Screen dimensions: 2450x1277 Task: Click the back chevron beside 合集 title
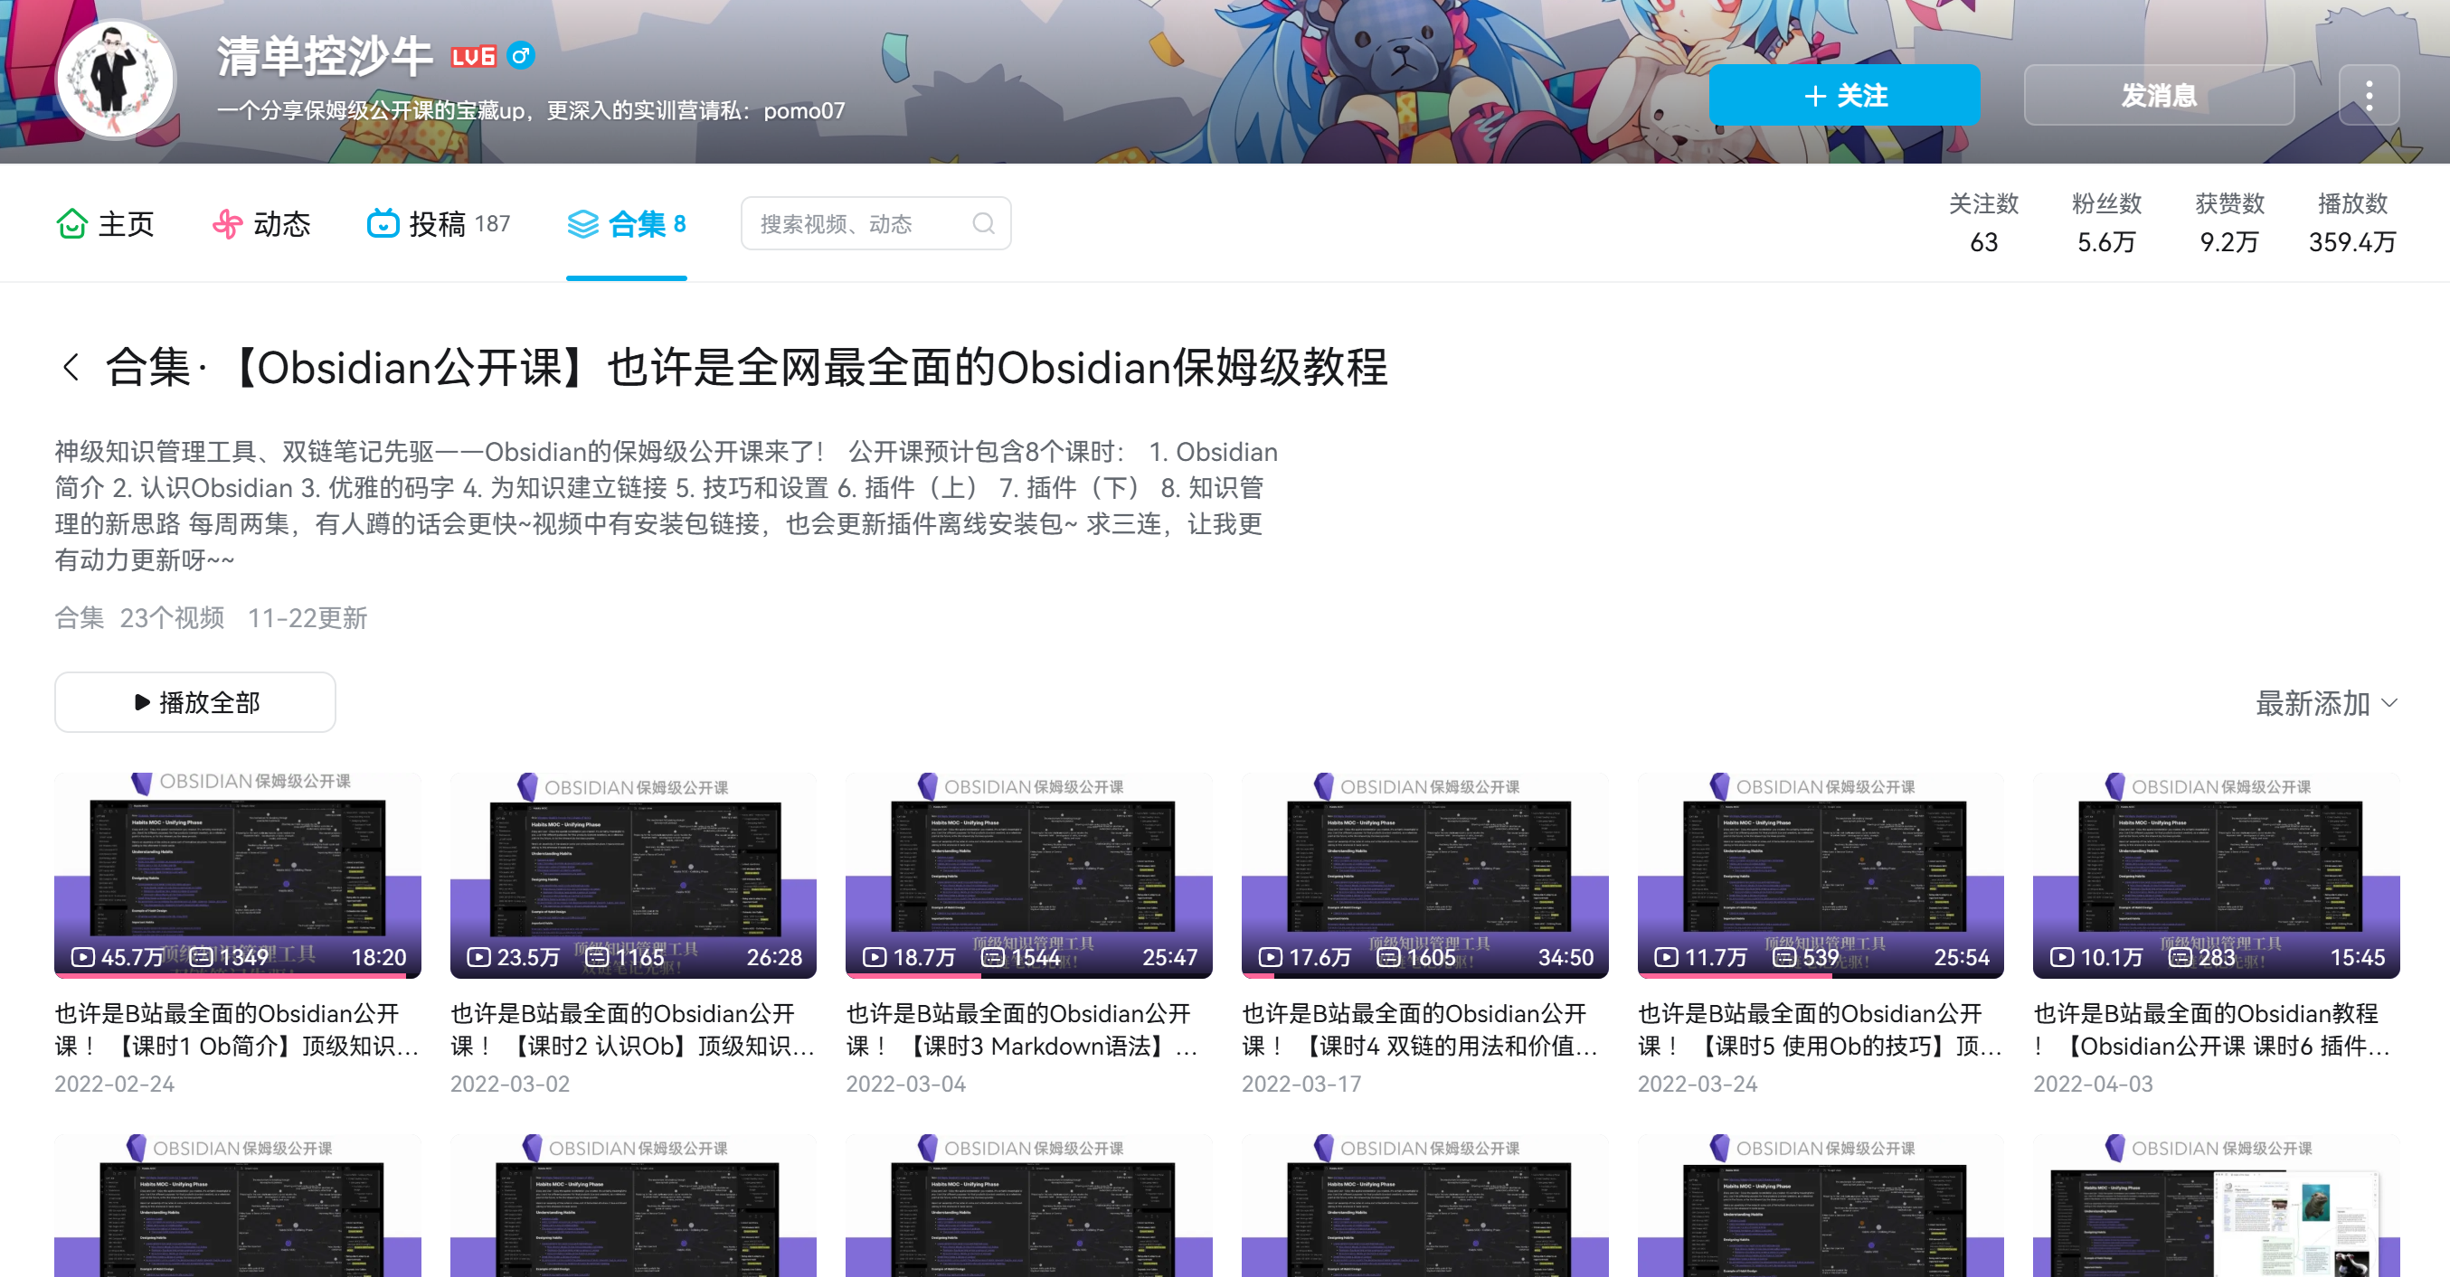[x=71, y=367]
